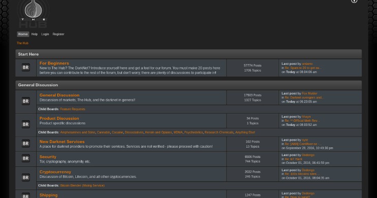This screenshot has height=198, width=377.
Task: Open the Cocaine child board
Action: (x=117, y=133)
